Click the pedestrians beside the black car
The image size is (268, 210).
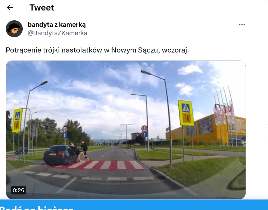point(80,151)
